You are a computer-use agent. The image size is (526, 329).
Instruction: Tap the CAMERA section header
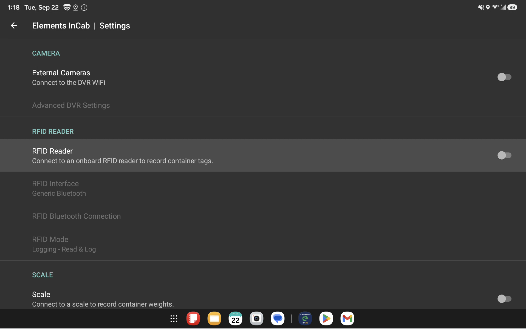click(x=46, y=53)
